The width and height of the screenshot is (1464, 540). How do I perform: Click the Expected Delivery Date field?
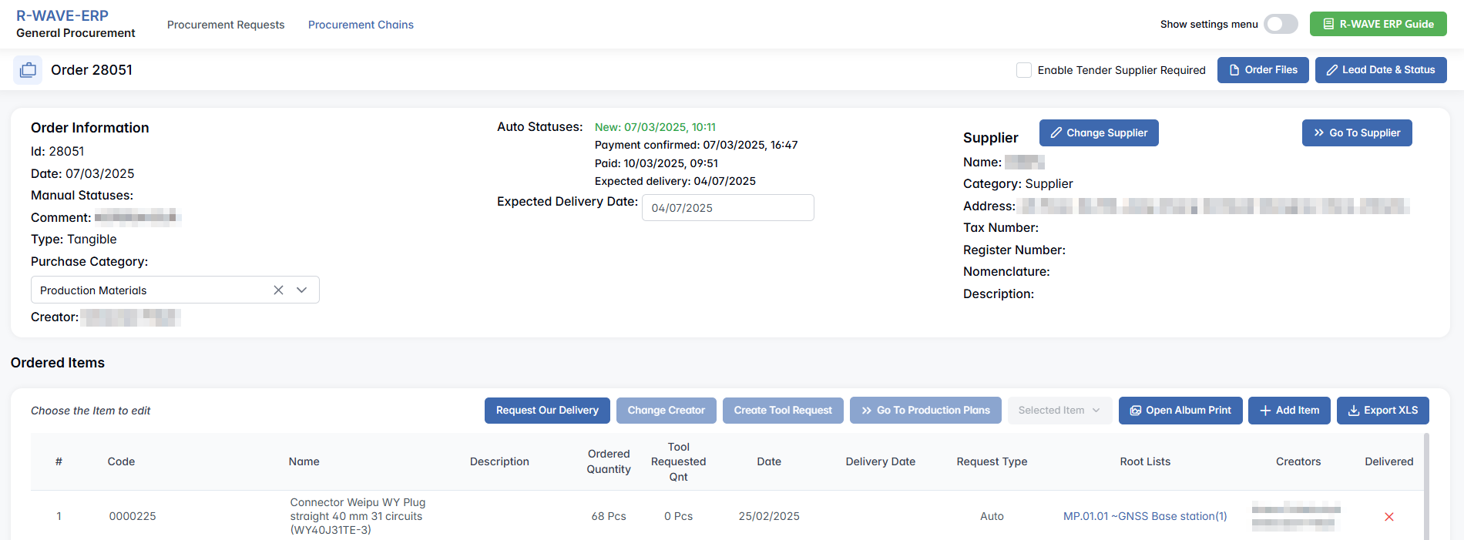point(727,208)
